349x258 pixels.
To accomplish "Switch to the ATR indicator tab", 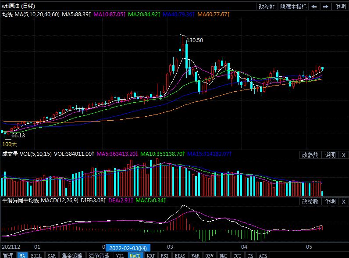I will tap(263, 255).
